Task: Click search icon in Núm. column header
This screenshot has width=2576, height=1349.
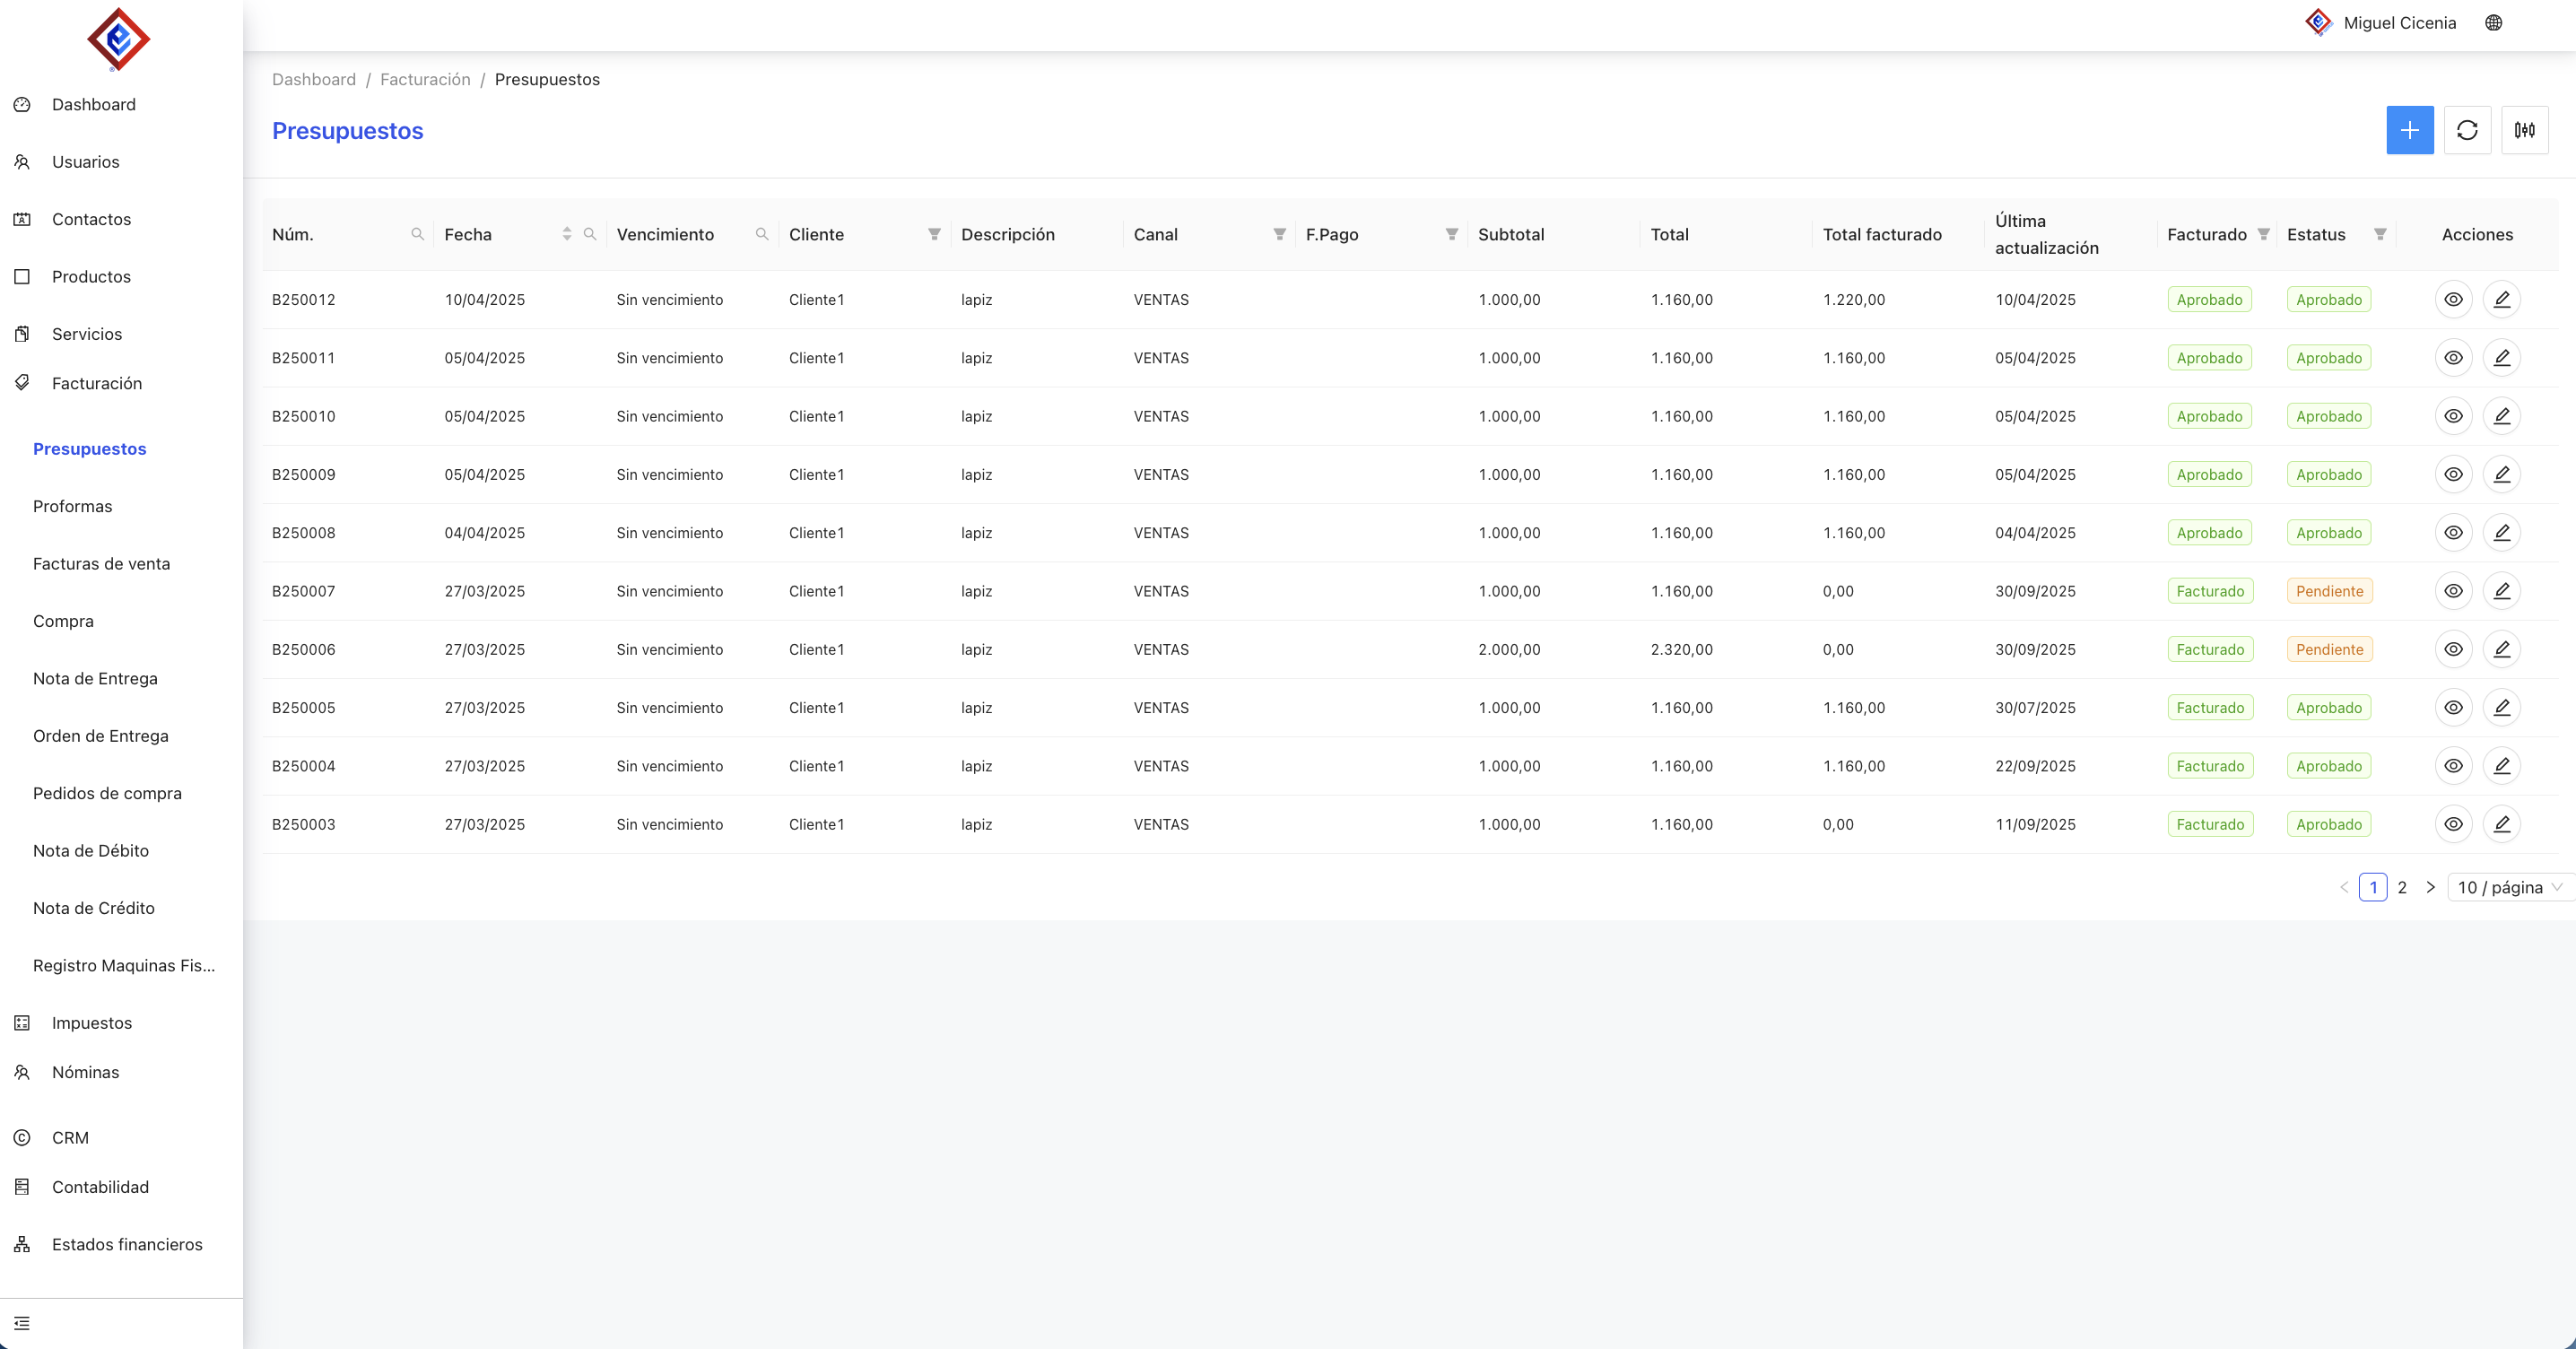Action: pyautogui.click(x=417, y=234)
